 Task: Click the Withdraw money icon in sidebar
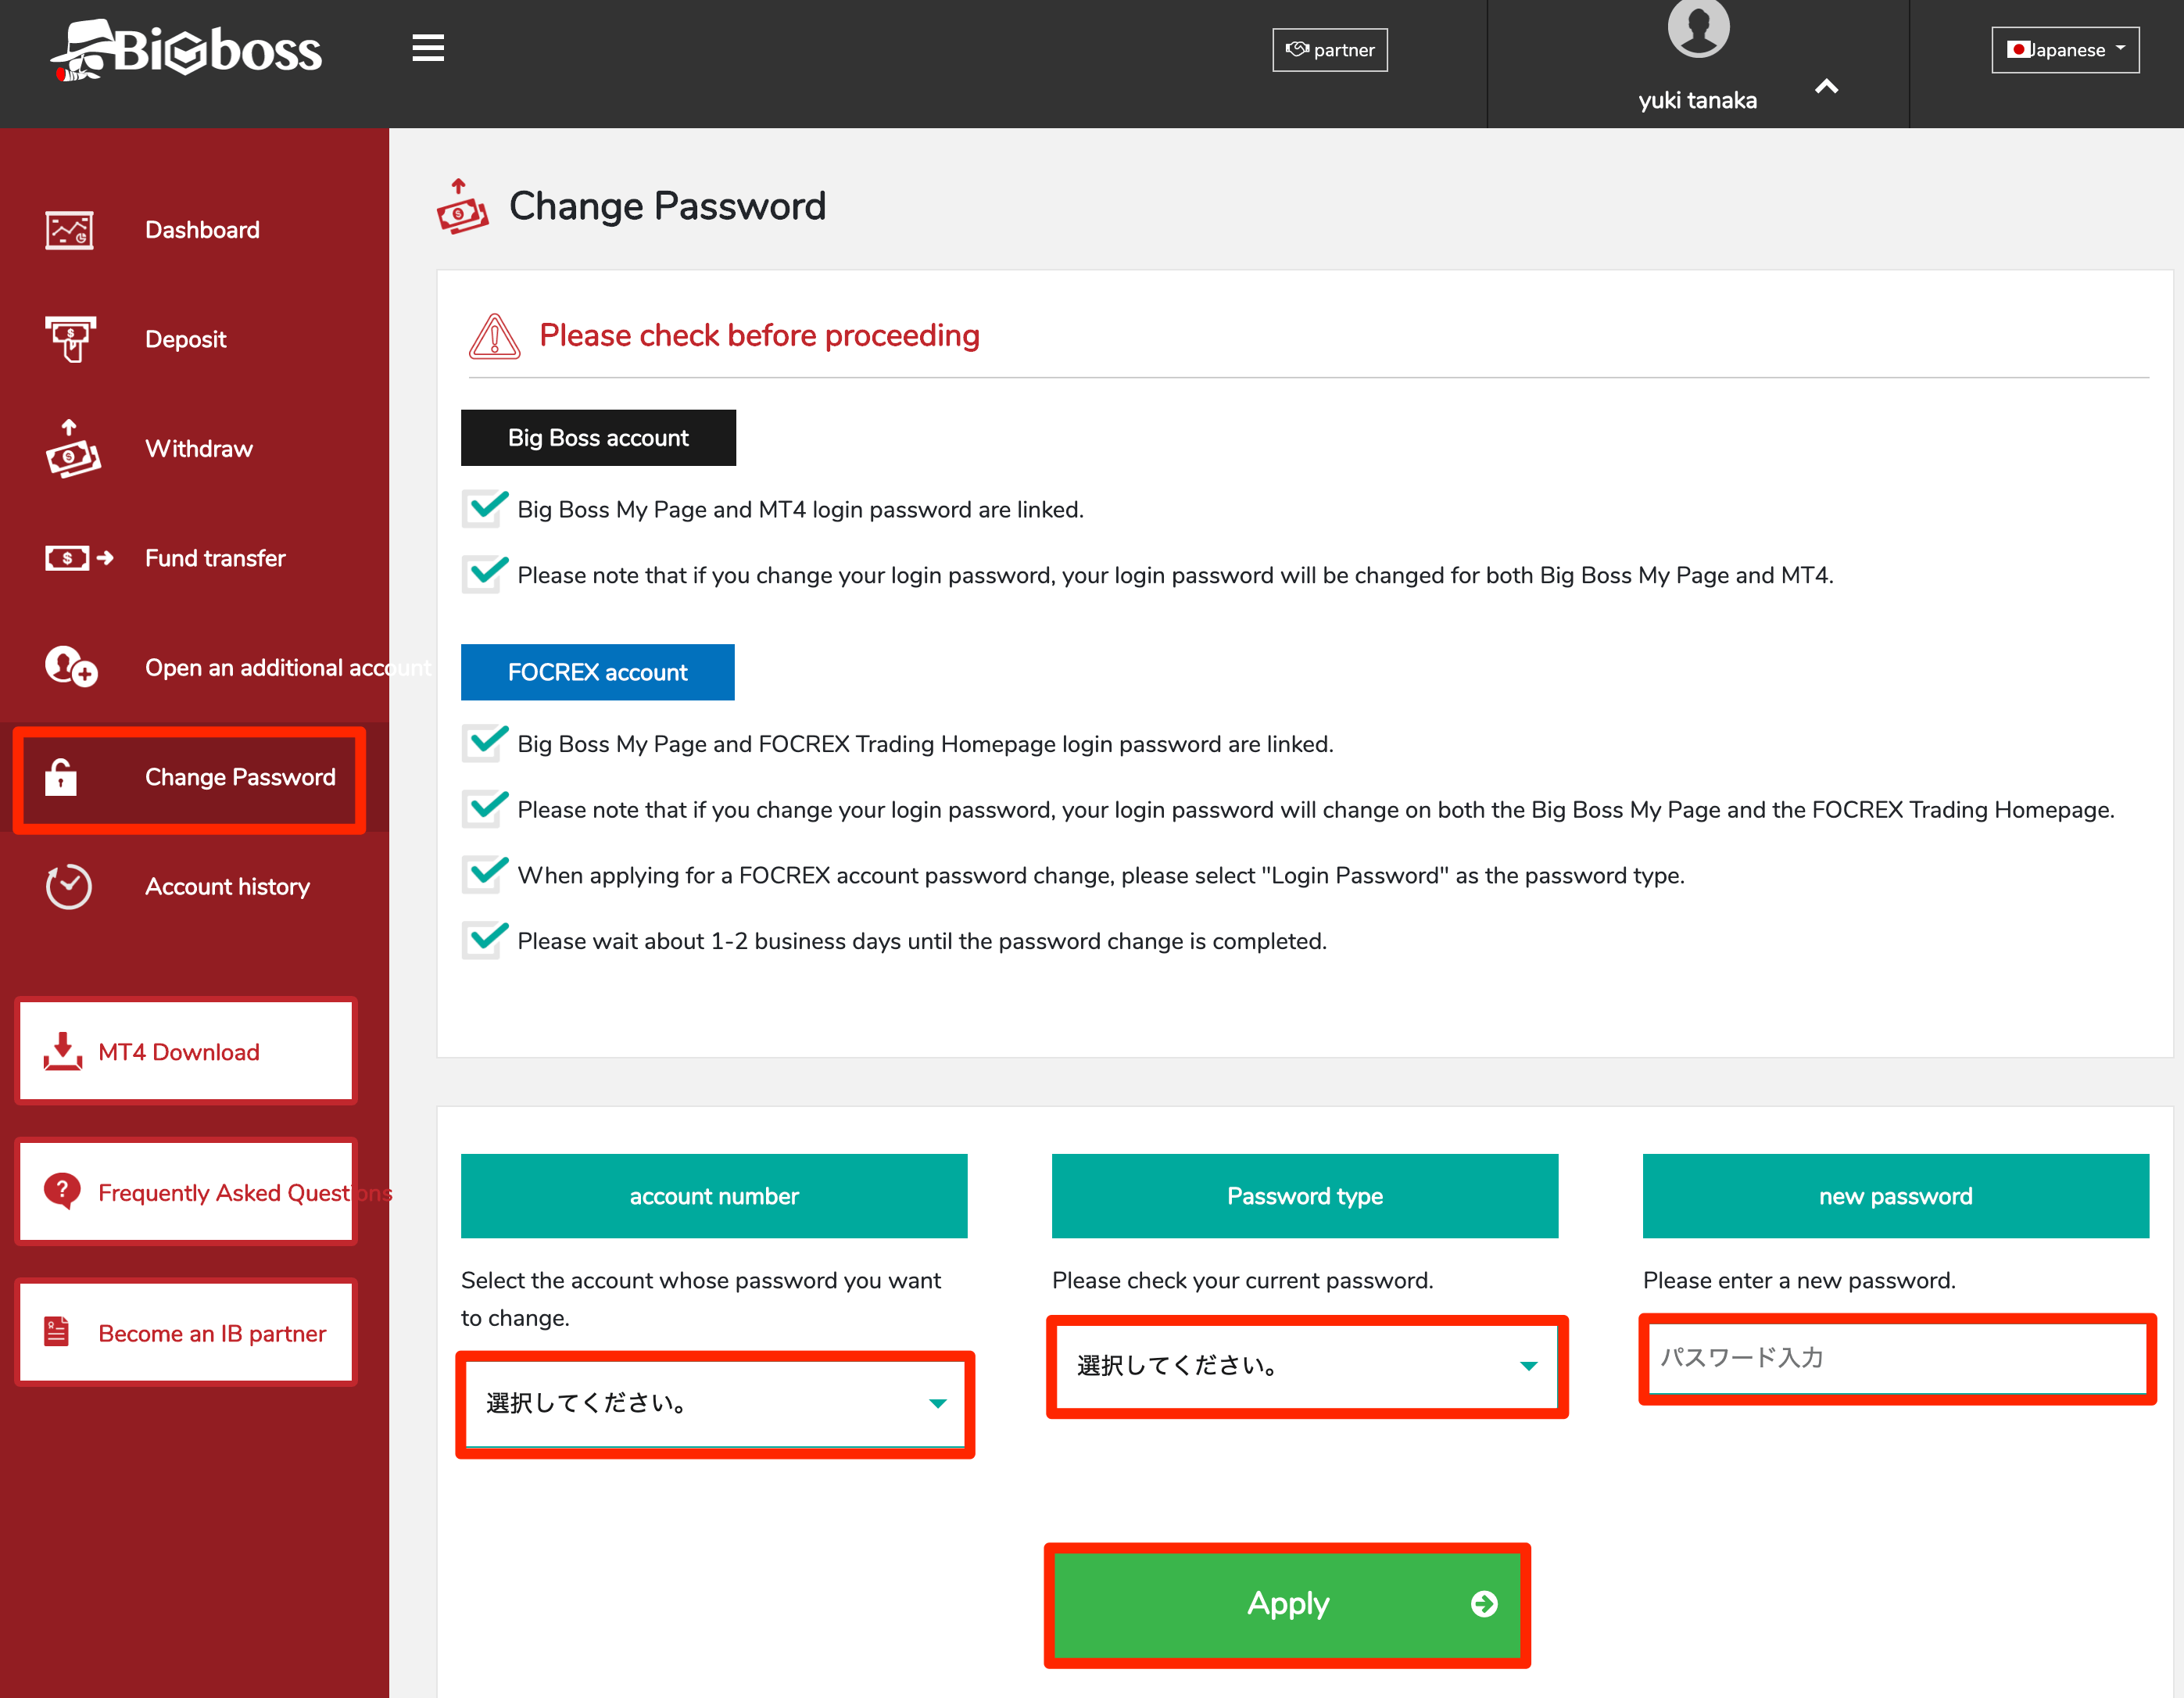(72, 449)
